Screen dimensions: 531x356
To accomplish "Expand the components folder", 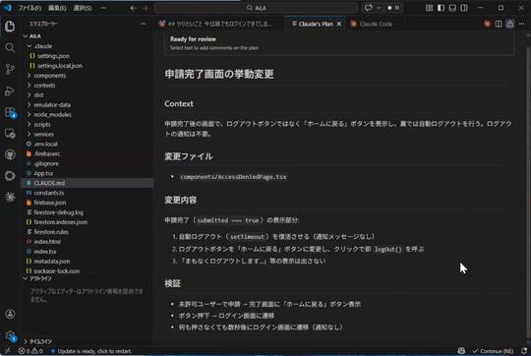I will coord(29,75).
